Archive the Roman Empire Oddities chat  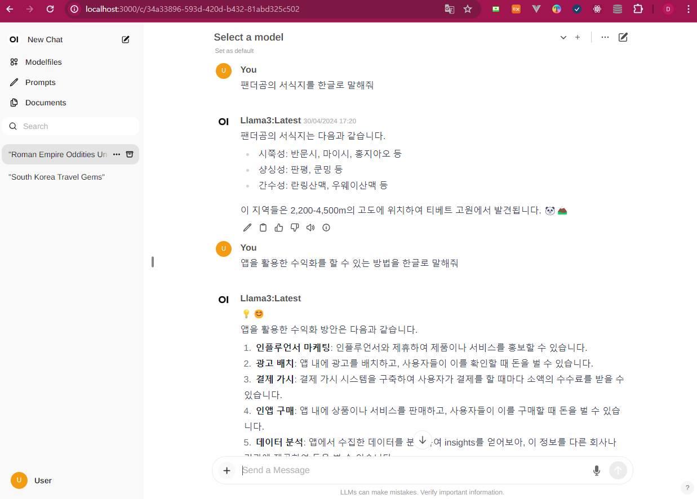pyautogui.click(x=130, y=154)
